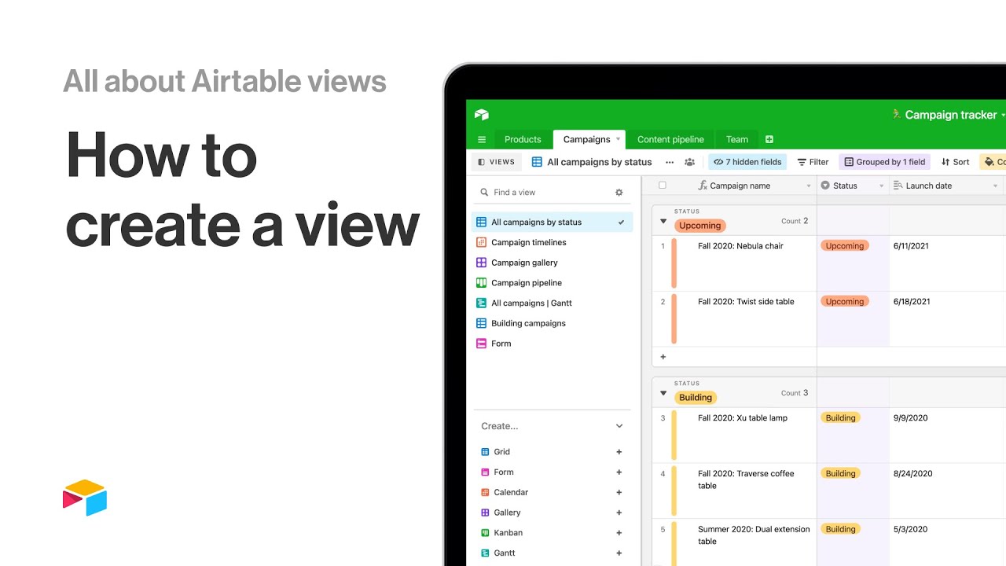Add a Grid view with its plus icon
The width and height of the screenshot is (1006, 566).
point(619,452)
